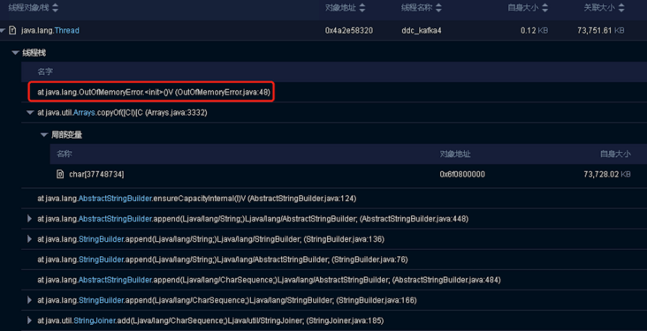Screen dimensions: 647x331
Task: Expand AbstractStringBuilder.append frame at line 448
Action: (x=29, y=219)
